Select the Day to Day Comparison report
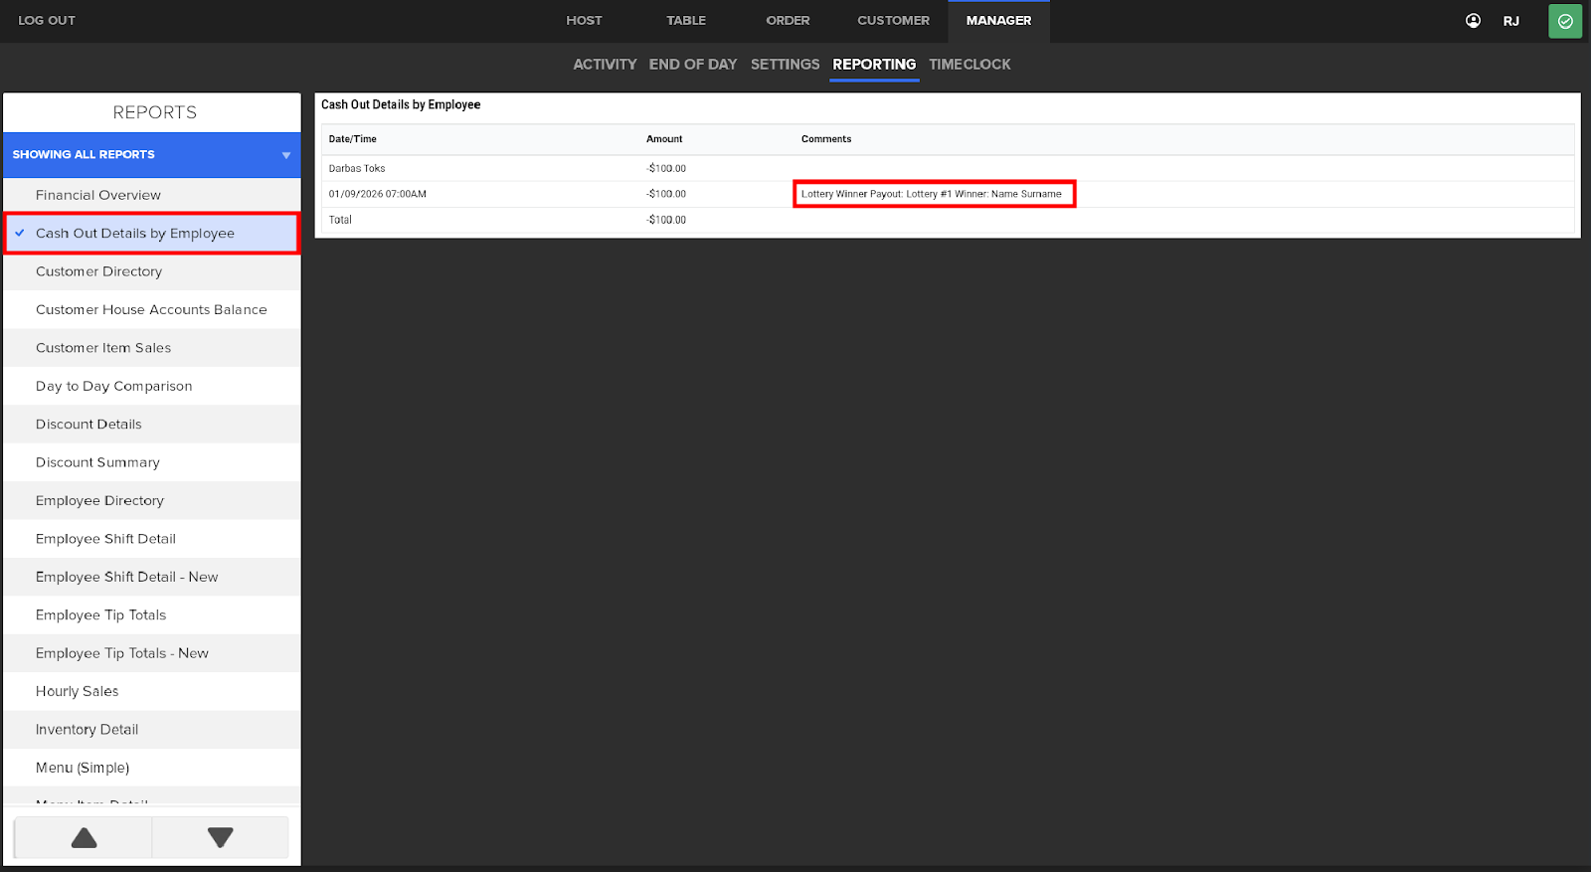Viewport: 1591px width, 872px height. tap(114, 386)
